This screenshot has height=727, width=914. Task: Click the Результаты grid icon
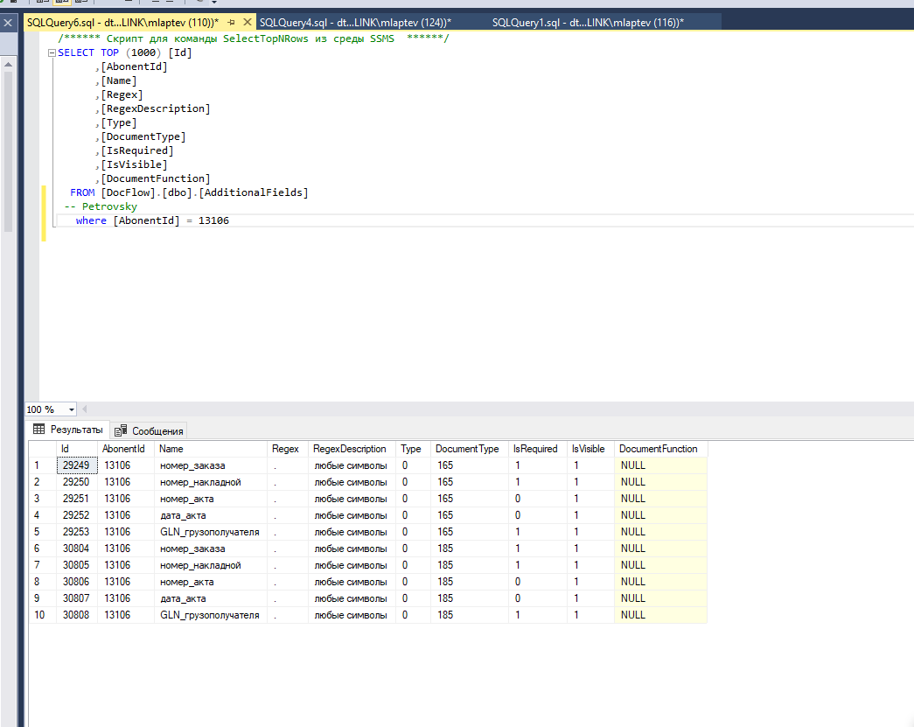pyautogui.click(x=38, y=430)
